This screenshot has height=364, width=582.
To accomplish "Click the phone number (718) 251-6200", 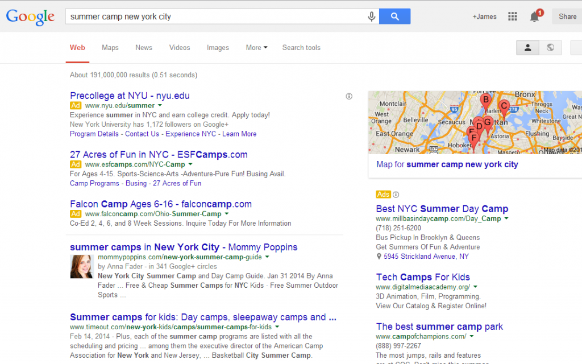I will pos(398,228).
